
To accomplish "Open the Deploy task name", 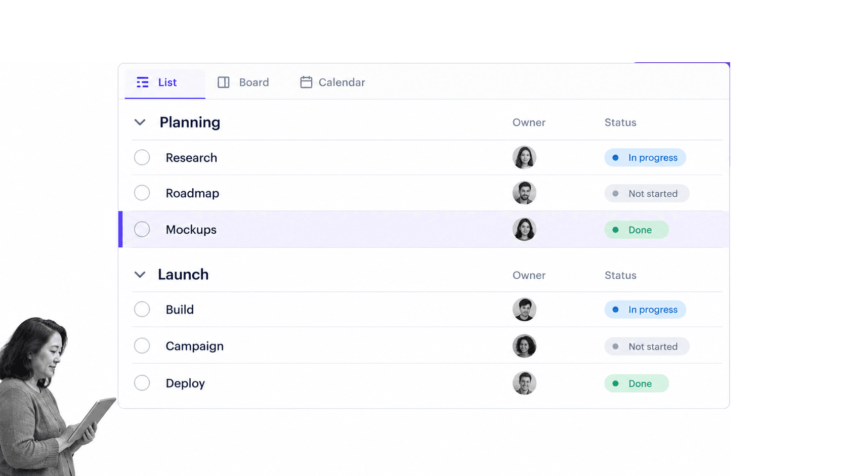I will point(185,383).
